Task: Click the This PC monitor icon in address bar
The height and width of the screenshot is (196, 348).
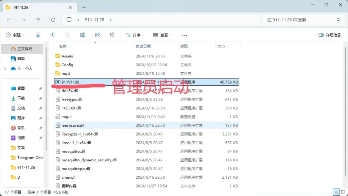Action: click(x=69, y=20)
